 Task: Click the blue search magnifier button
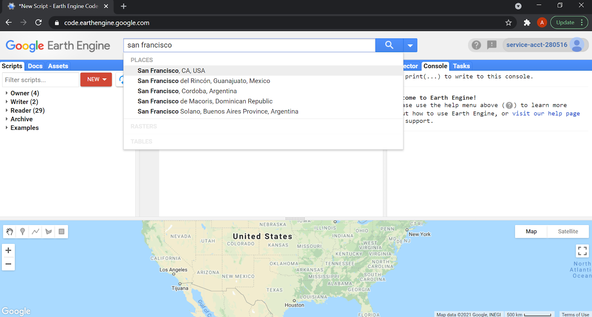(389, 45)
